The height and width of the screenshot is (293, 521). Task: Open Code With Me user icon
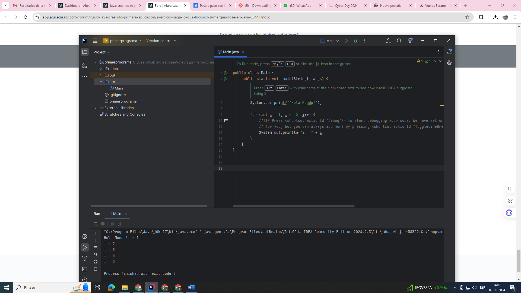click(x=388, y=41)
